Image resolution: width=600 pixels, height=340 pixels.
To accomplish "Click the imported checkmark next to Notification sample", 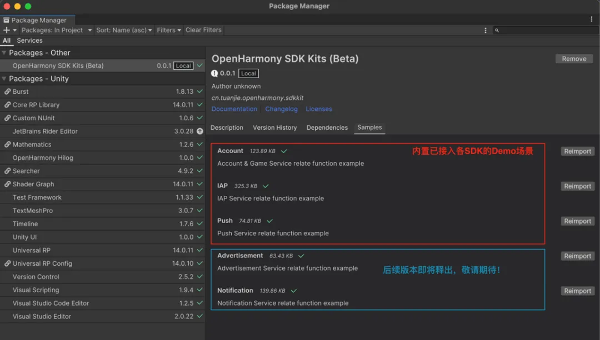I will 294,291.
